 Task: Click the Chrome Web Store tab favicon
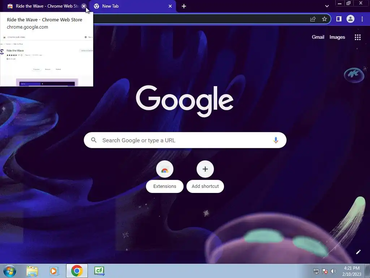(x=10, y=6)
